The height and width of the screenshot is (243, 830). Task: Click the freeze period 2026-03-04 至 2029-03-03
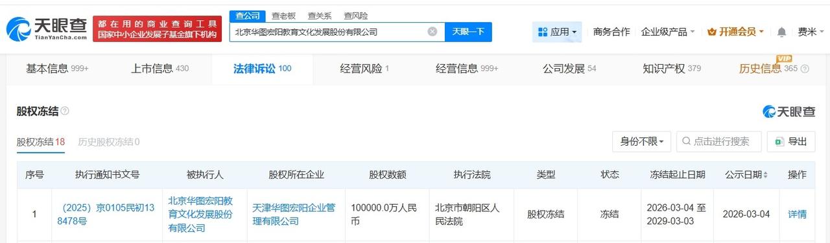(x=677, y=214)
